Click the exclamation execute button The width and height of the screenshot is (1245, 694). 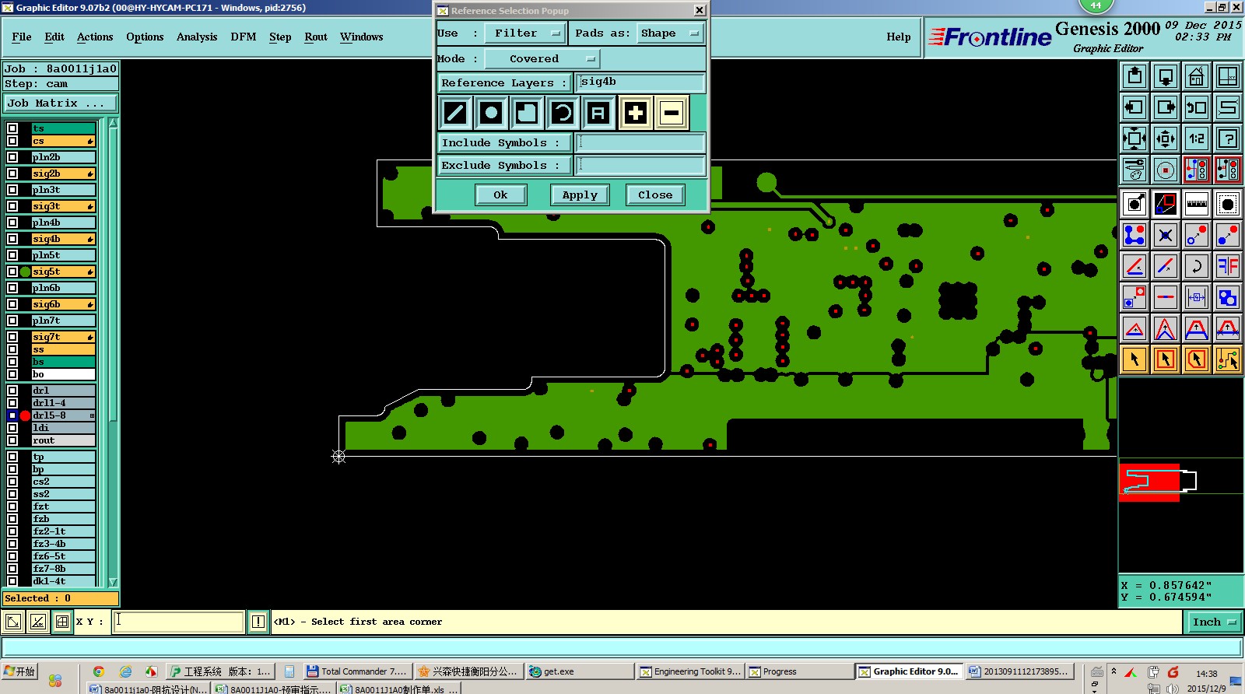point(258,622)
